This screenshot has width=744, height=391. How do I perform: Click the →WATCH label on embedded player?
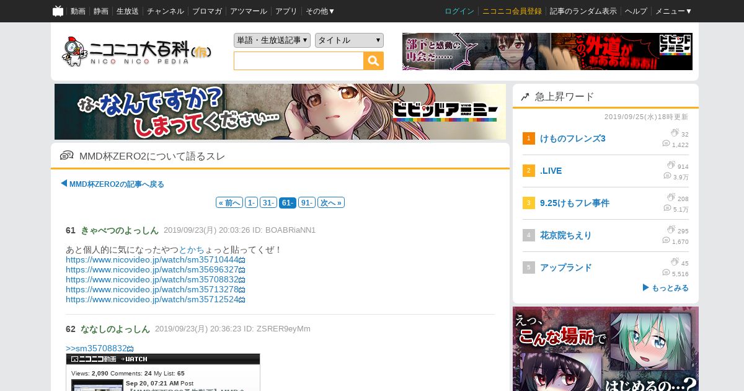134,359
